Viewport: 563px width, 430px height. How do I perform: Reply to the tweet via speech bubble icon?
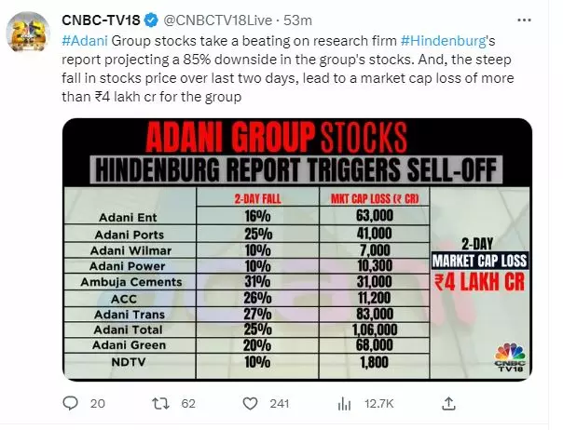[71, 403]
